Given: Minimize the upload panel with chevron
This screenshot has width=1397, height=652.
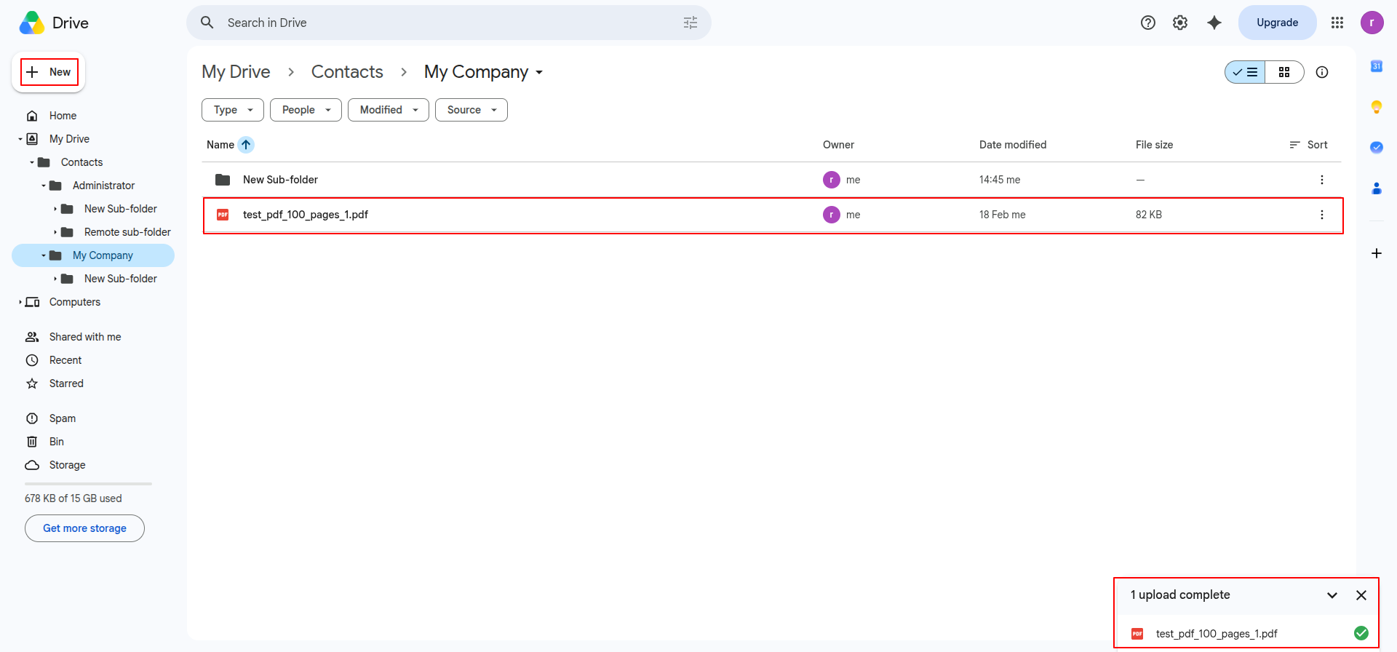Looking at the screenshot, I should [1332, 595].
